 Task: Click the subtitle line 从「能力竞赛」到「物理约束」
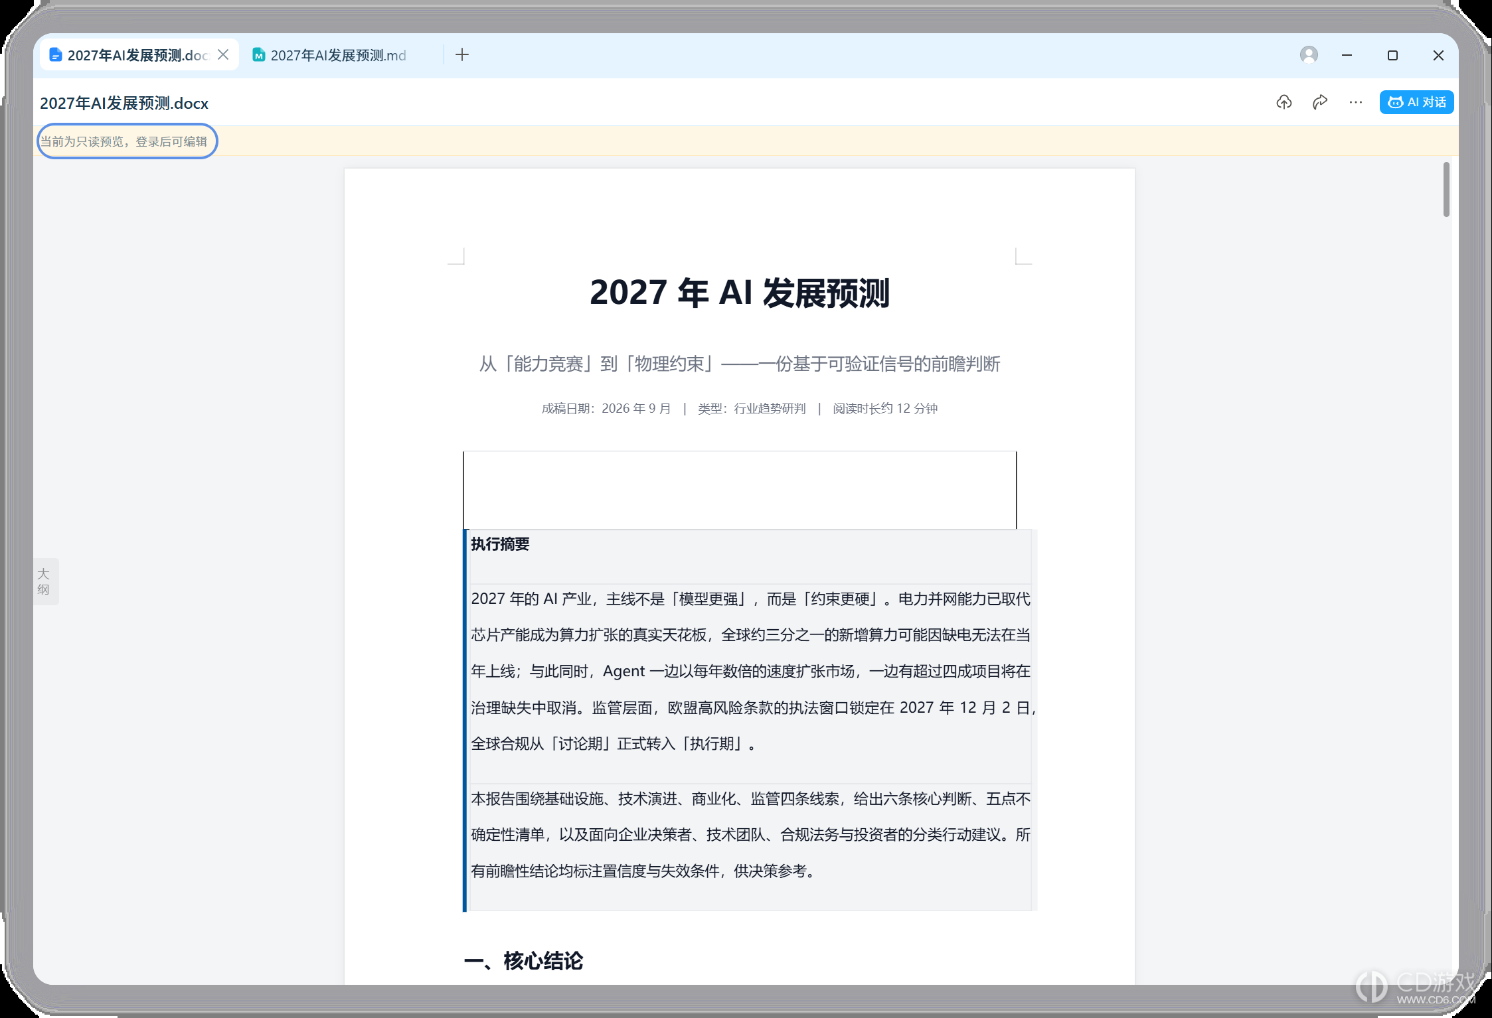click(739, 364)
